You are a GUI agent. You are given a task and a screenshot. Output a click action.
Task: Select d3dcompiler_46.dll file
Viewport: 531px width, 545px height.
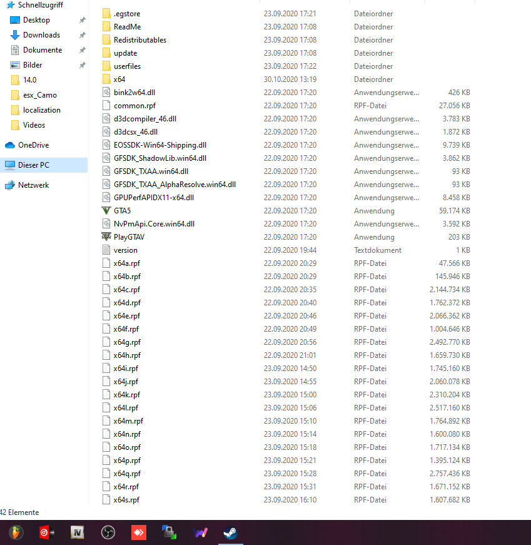(x=145, y=119)
